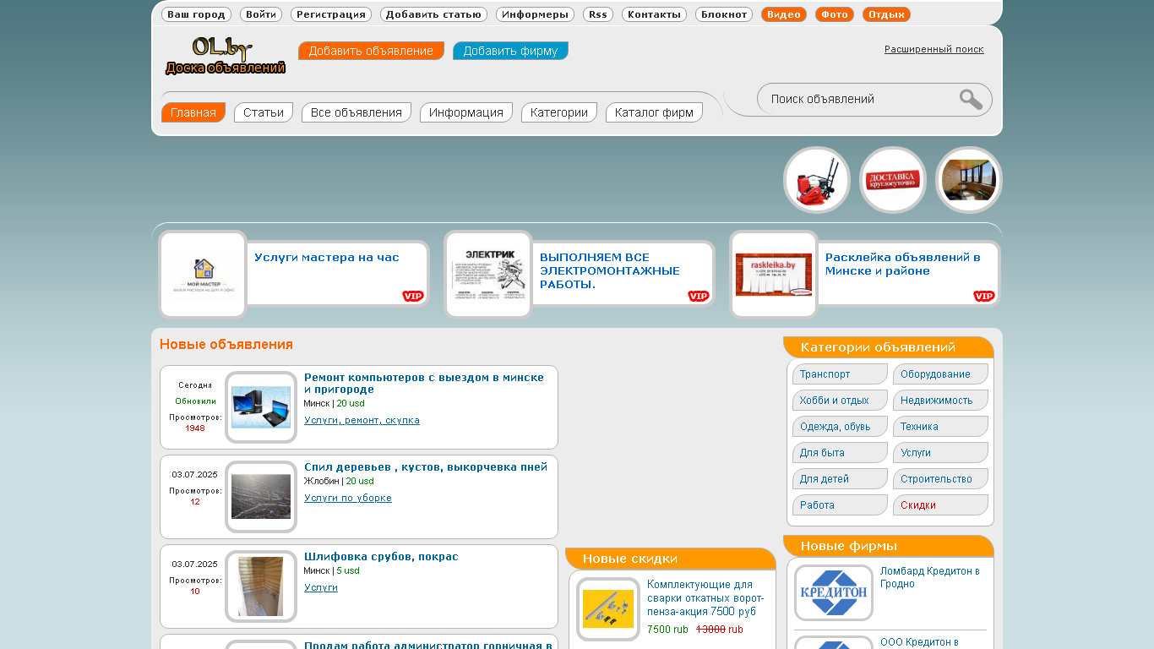The width and height of the screenshot is (1154, 649).
Task: Open computer repair listing thumbnail
Action: coord(261,407)
